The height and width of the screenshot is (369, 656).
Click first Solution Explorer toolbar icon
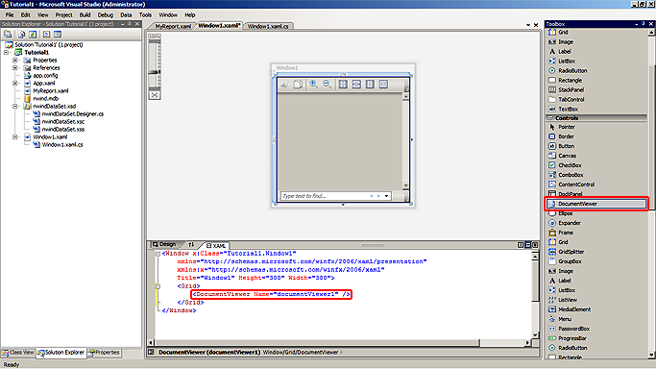(8, 35)
